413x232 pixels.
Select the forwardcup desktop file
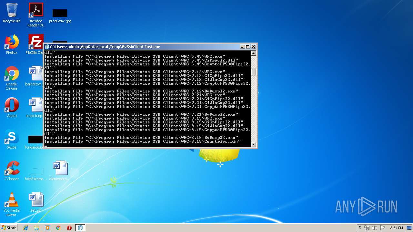(34, 142)
